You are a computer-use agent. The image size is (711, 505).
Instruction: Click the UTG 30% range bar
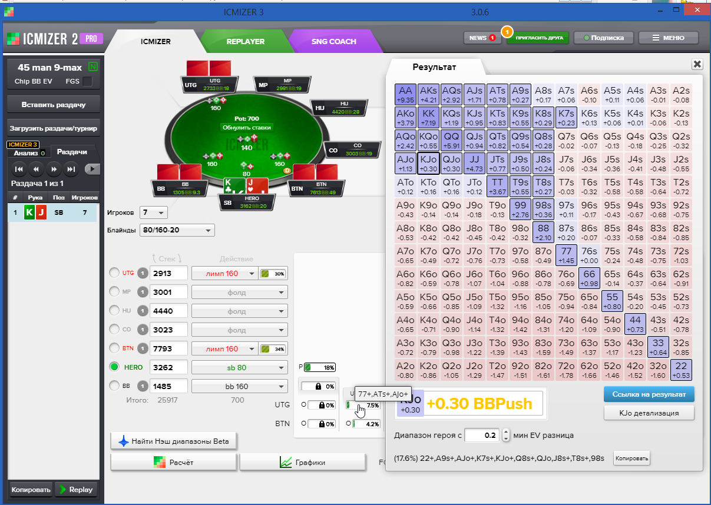coord(274,274)
